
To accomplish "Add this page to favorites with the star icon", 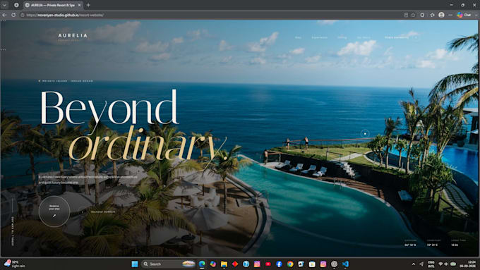I will click(x=413, y=15).
